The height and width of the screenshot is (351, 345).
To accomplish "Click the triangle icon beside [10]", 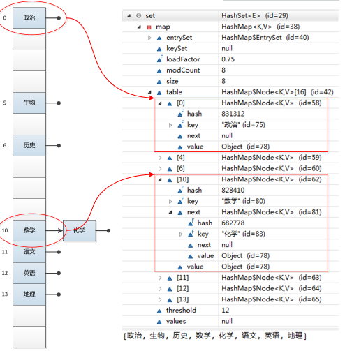I will click(170, 180).
